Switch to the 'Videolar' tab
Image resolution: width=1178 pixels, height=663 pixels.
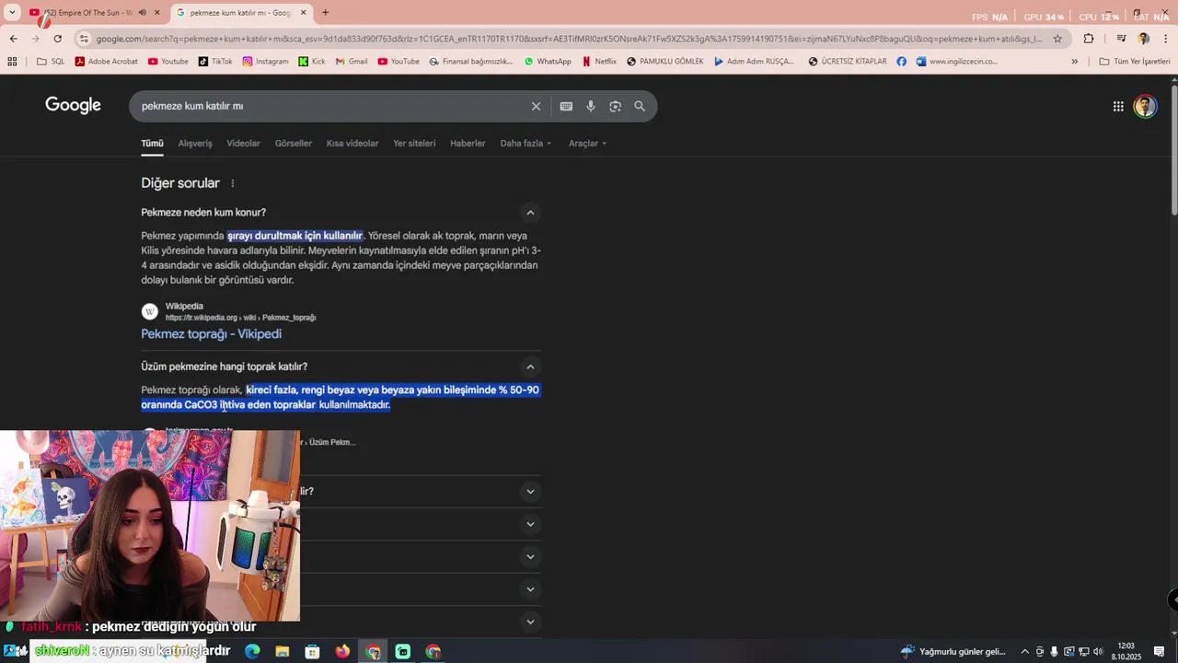pos(243,144)
